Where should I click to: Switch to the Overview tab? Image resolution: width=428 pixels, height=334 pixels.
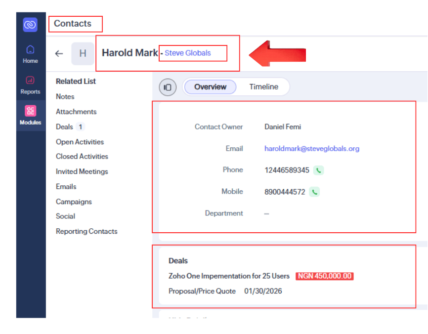click(210, 87)
